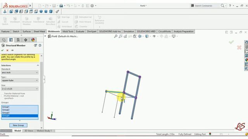248x139 pixels.
Task: Click the PropertyManager vertical scrollbar
Action: [41, 92]
